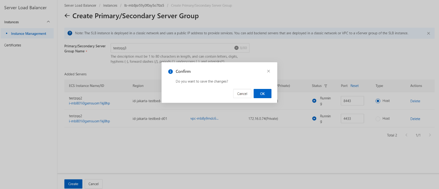439x189 pixels.
Task: Click the Status column header label
Action: 317,86
